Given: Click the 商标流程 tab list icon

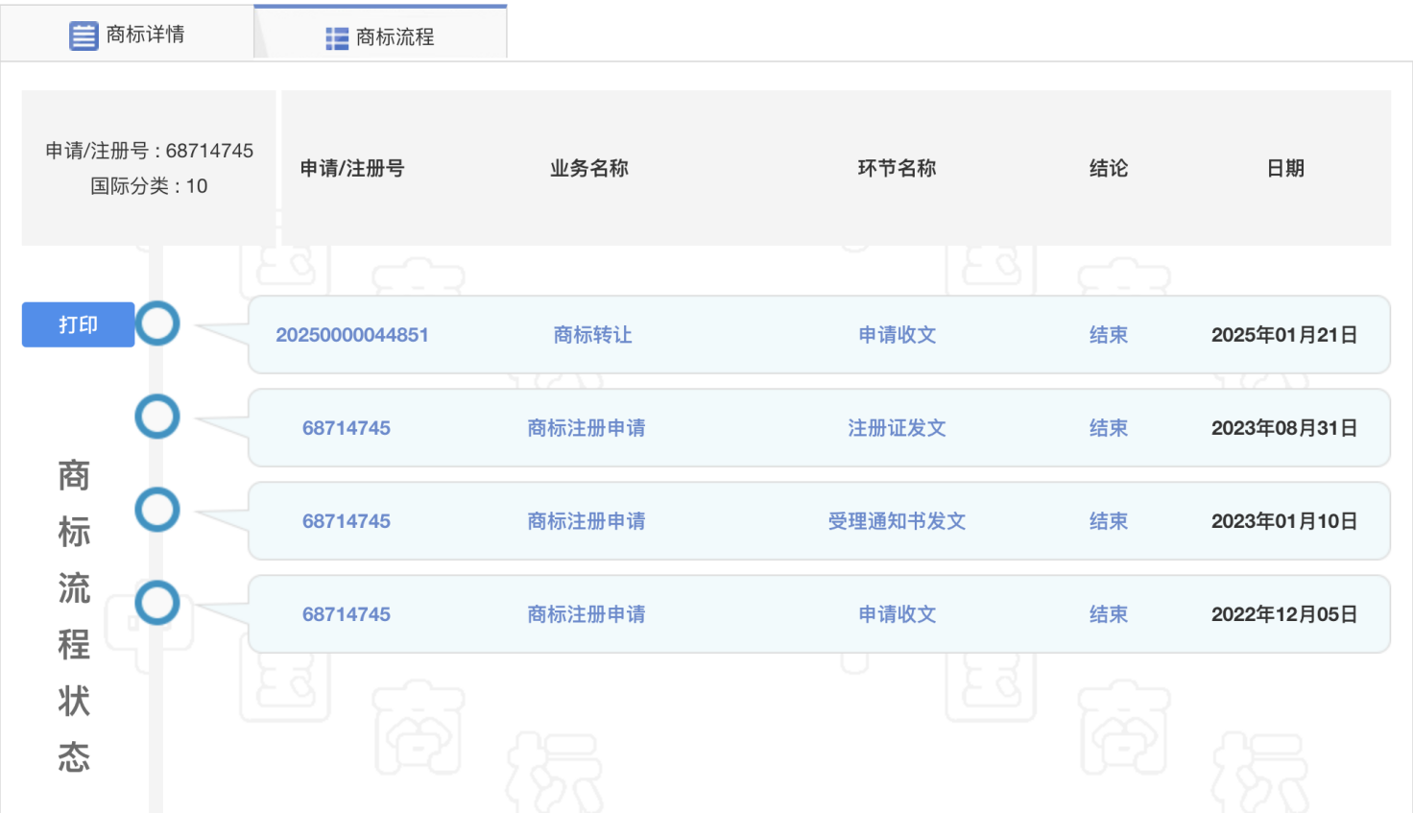Looking at the screenshot, I should (x=337, y=37).
